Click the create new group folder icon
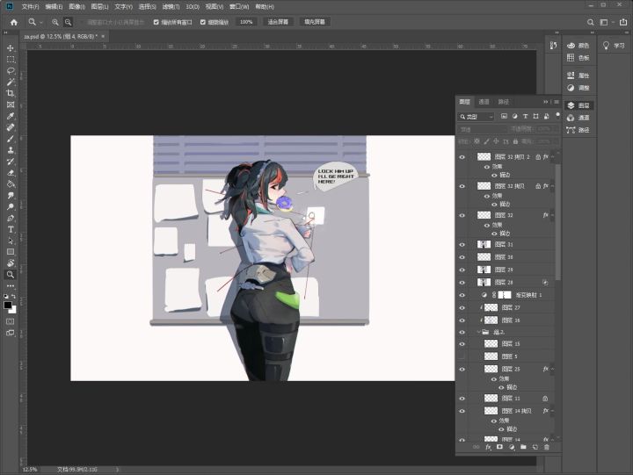 click(x=522, y=447)
